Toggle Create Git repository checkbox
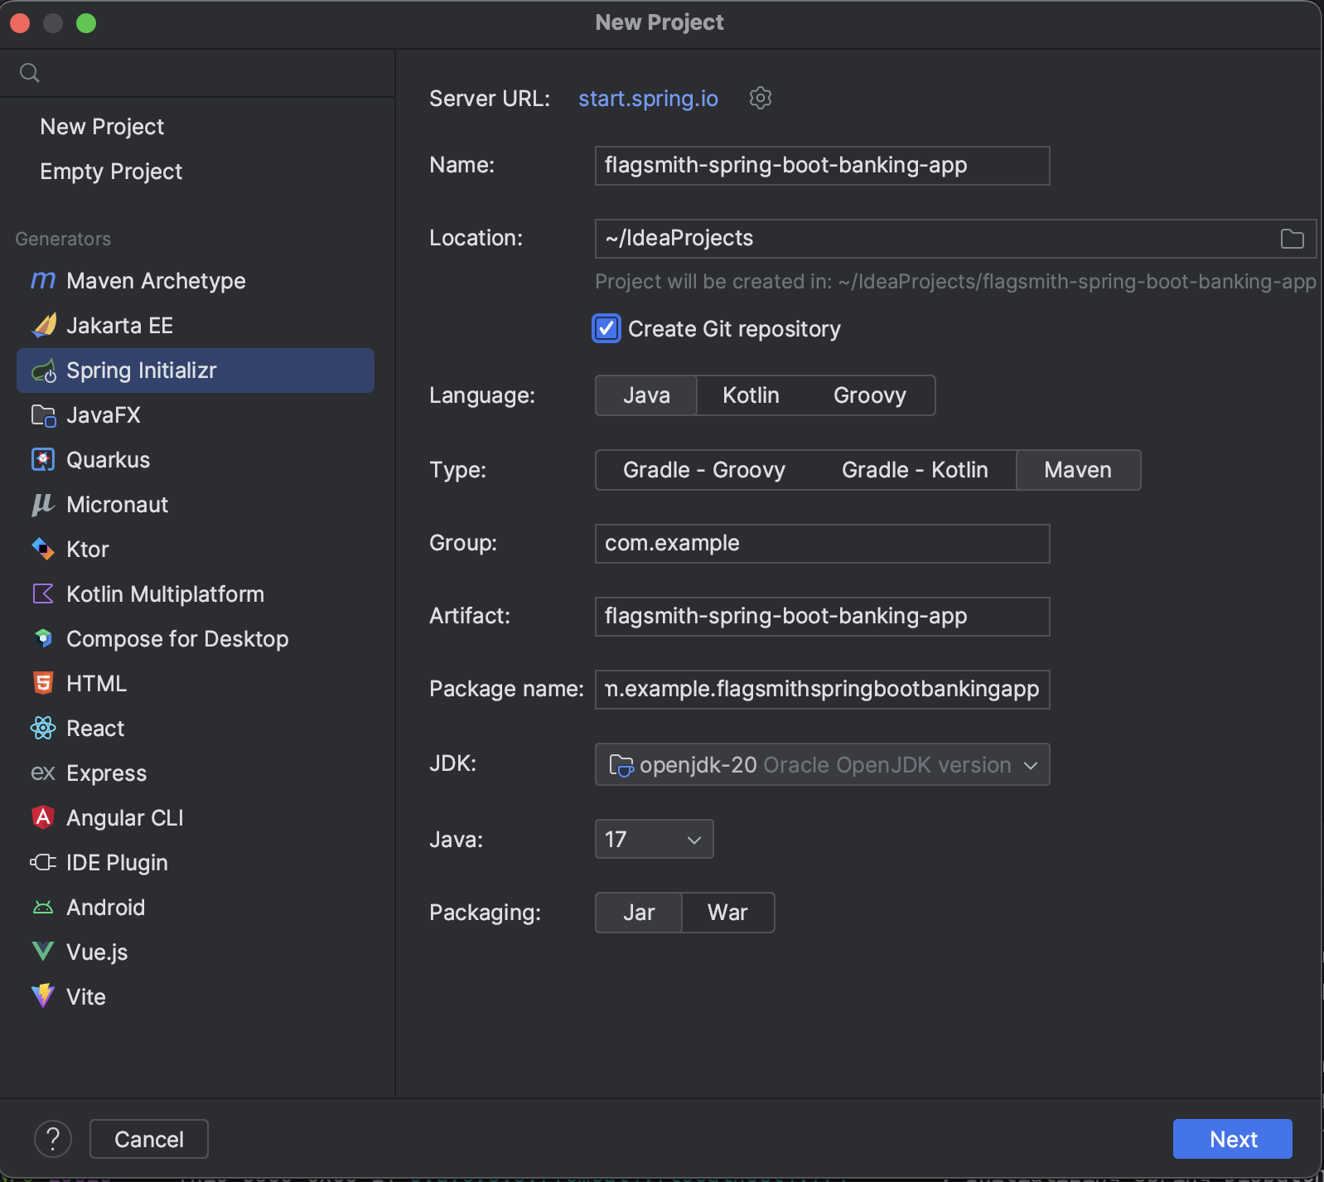1324x1182 pixels. tap(606, 329)
